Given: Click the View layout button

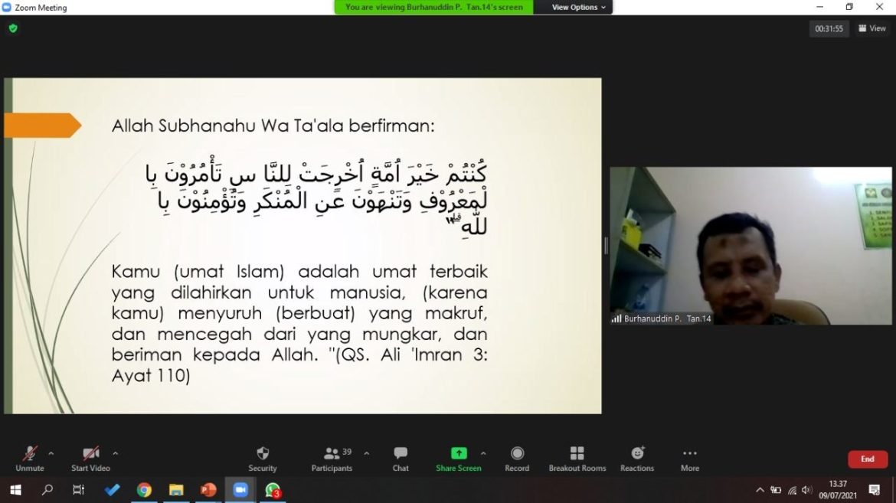Looking at the screenshot, I should click(x=872, y=28).
